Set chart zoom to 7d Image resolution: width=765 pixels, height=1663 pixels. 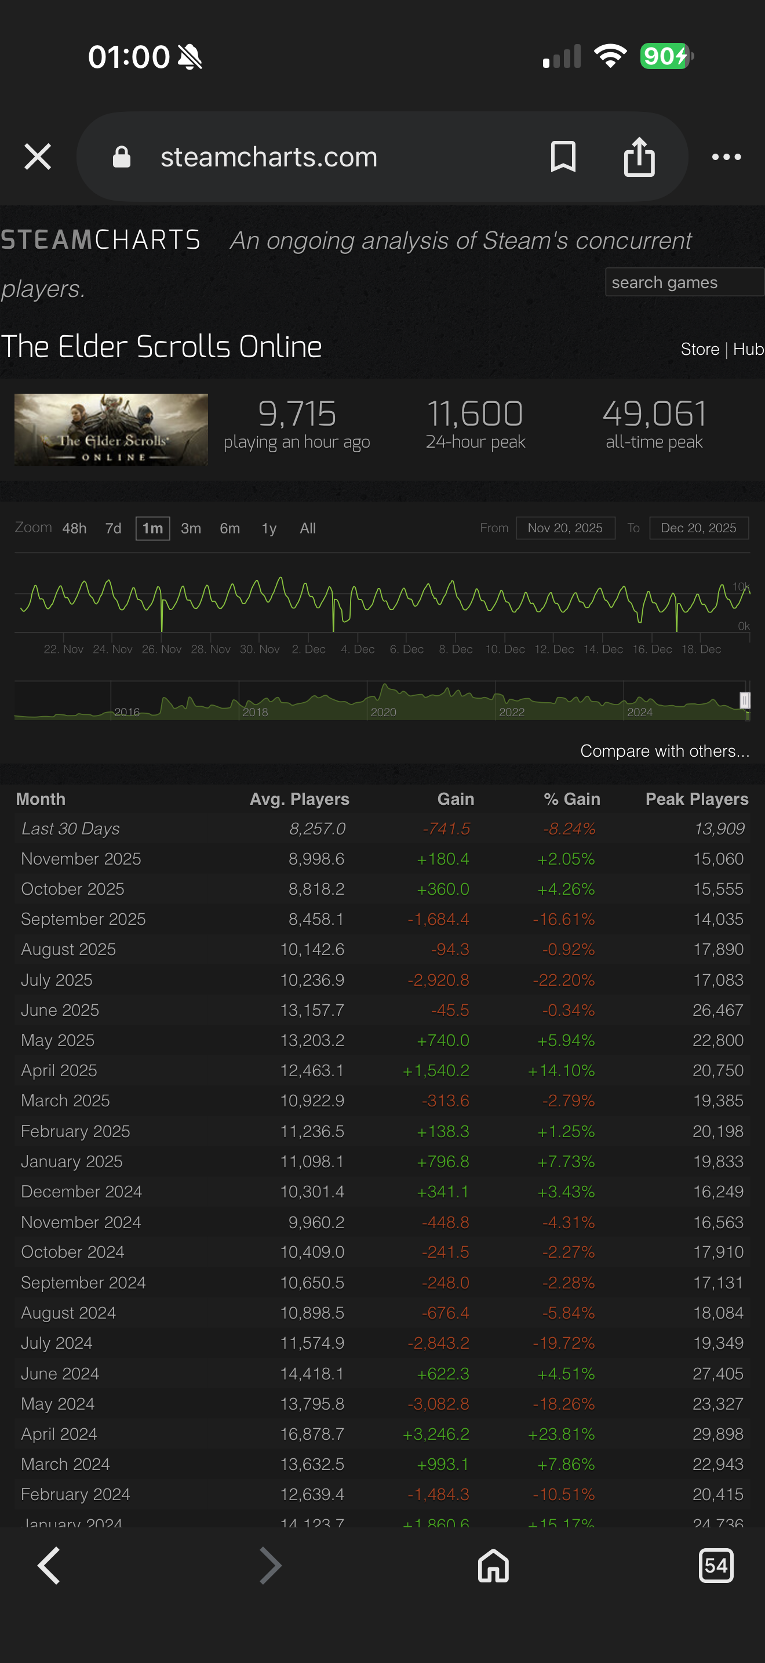(114, 528)
